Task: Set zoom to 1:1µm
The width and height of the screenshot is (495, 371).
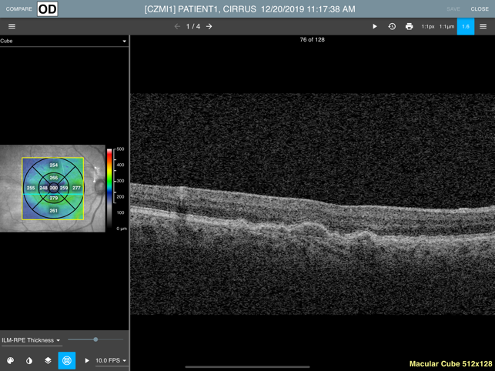Action: [447, 27]
